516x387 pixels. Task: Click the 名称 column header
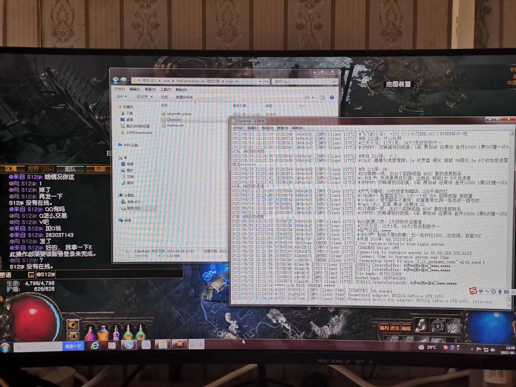[x=164, y=105]
